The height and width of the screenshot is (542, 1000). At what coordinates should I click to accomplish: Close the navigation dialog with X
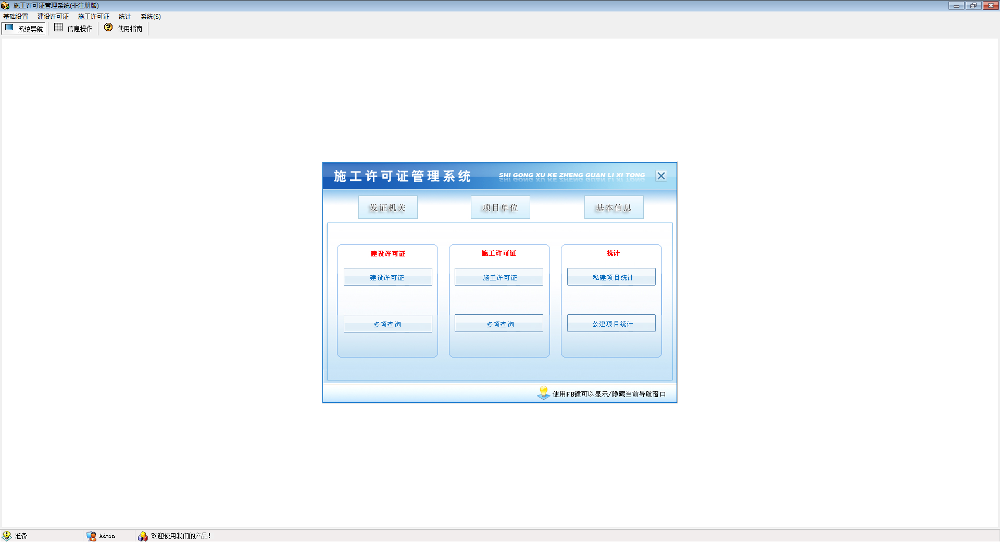[x=661, y=176]
